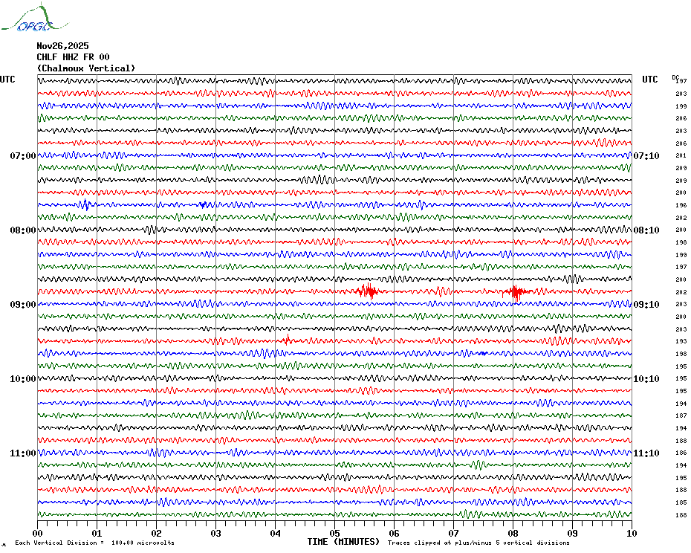Click the 08:10 end-time label
The height and width of the screenshot is (553, 691).
click(646, 230)
